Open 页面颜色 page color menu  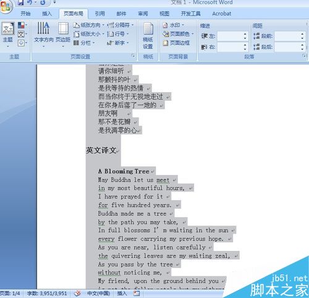[179, 34]
